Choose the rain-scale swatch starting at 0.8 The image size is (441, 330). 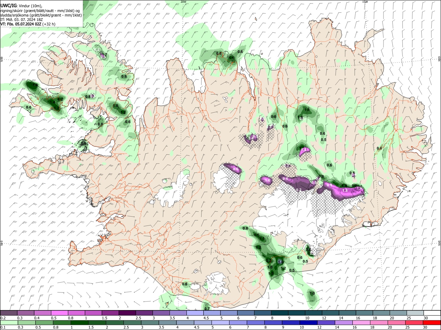click(62, 323)
